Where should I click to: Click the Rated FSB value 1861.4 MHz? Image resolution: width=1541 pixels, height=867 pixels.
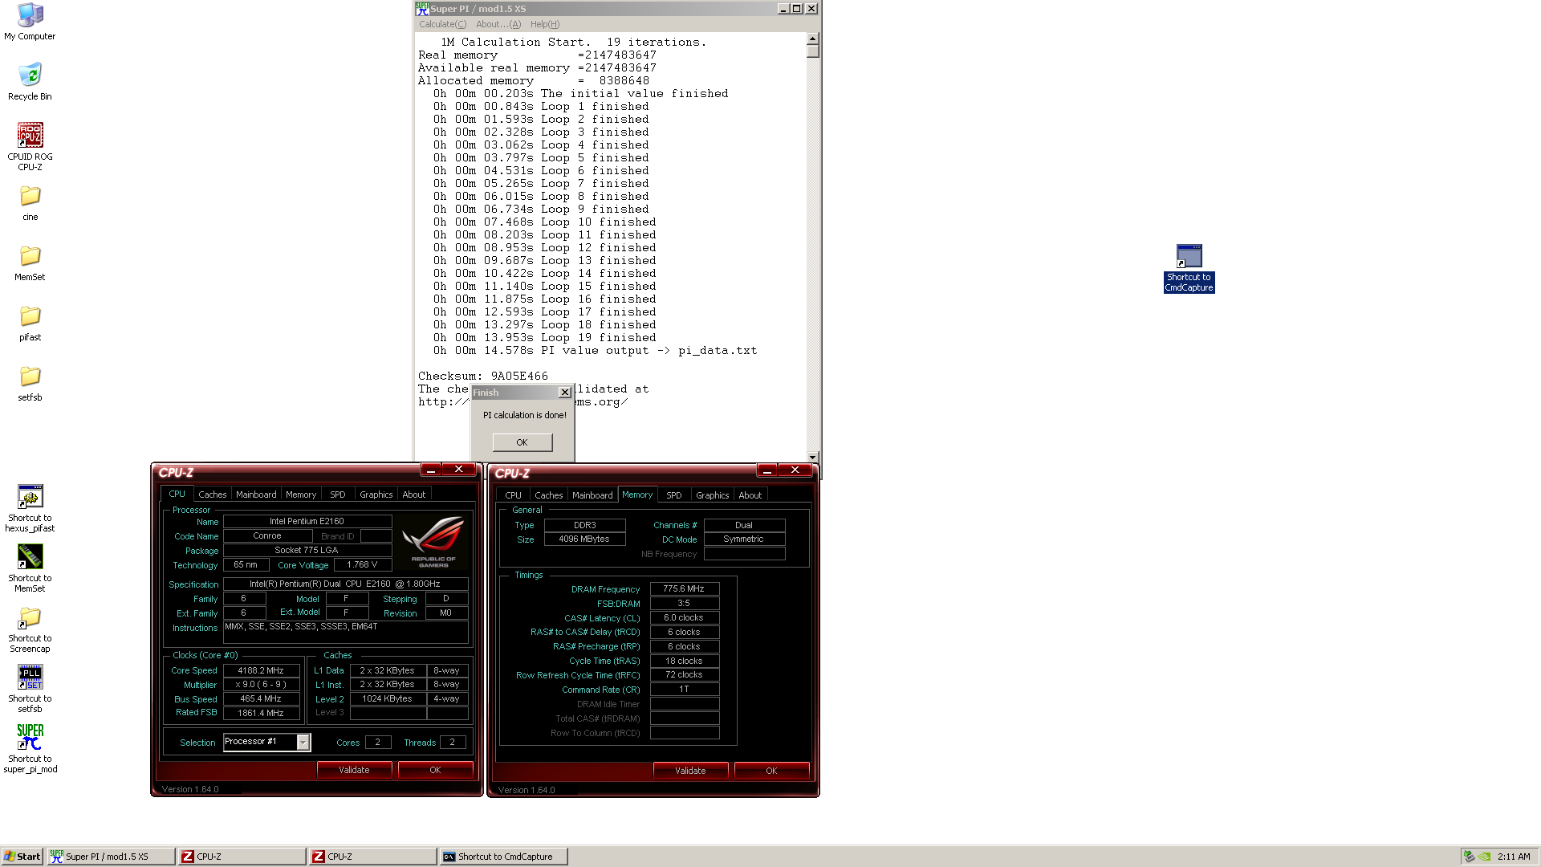click(261, 713)
